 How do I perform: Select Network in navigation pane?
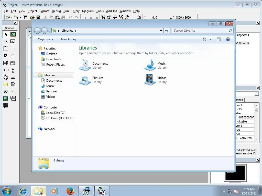click(49, 129)
